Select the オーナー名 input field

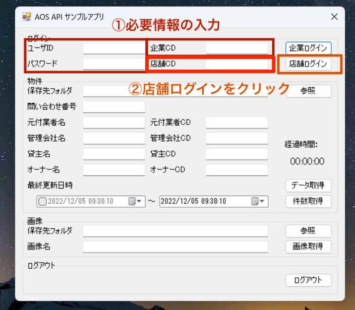coord(114,170)
